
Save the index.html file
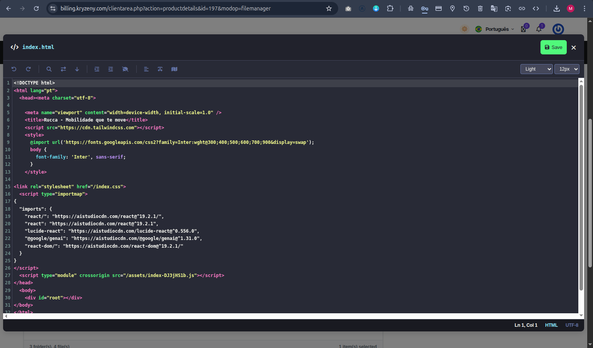553,47
